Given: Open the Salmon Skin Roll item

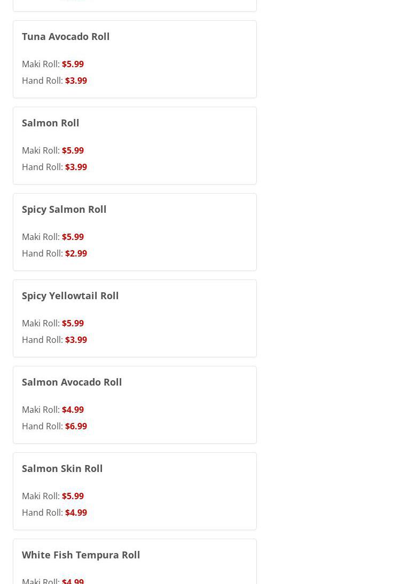Looking at the screenshot, I should 62,468.
